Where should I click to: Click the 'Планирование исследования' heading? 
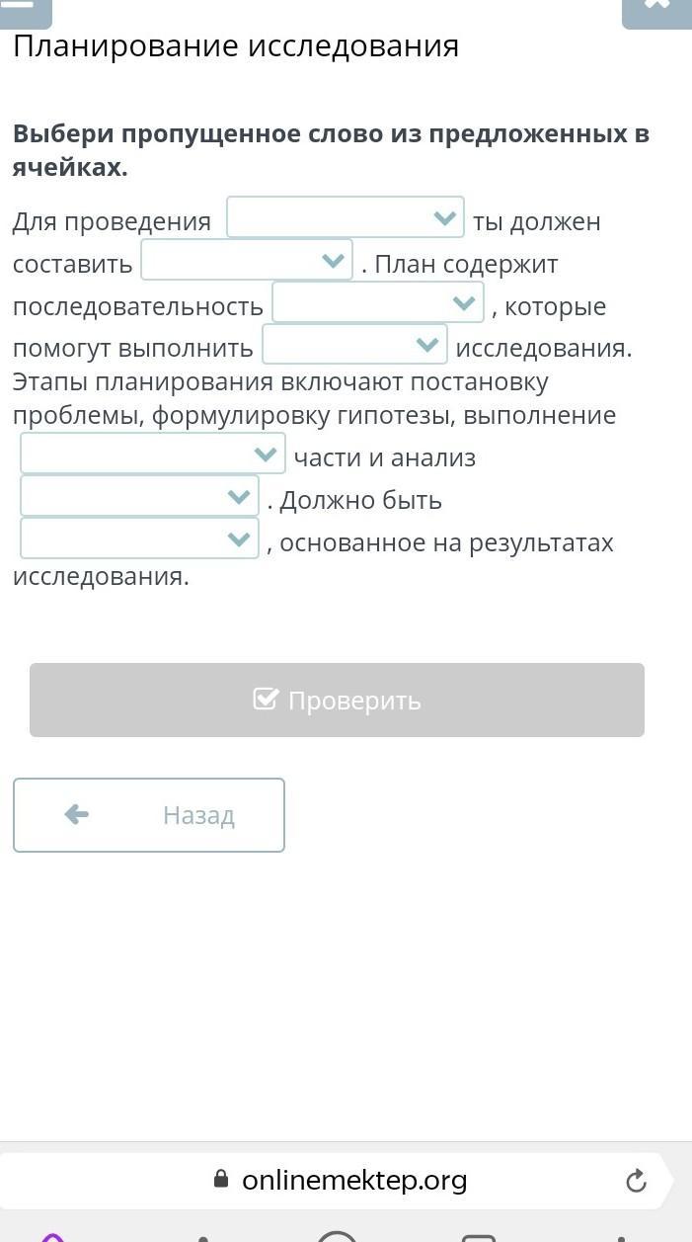[236, 46]
